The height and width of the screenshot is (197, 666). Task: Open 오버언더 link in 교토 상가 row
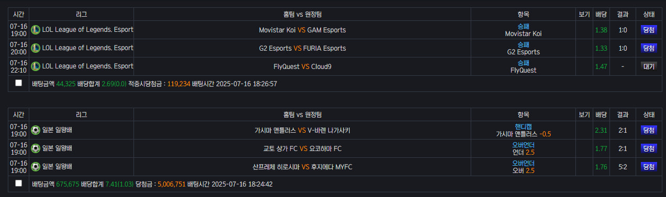[523, 145]
